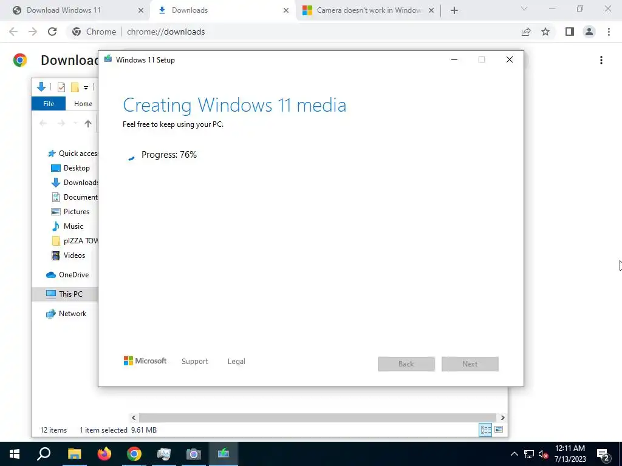
Task: Switch Explorer to large icons view
Action: [x=499, y=430]
